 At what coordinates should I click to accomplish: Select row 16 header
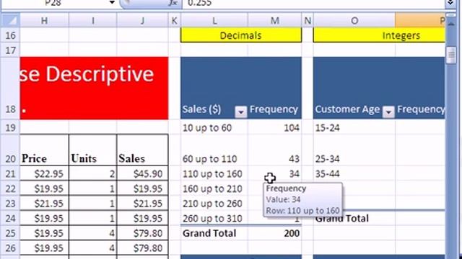click(11, 35)
